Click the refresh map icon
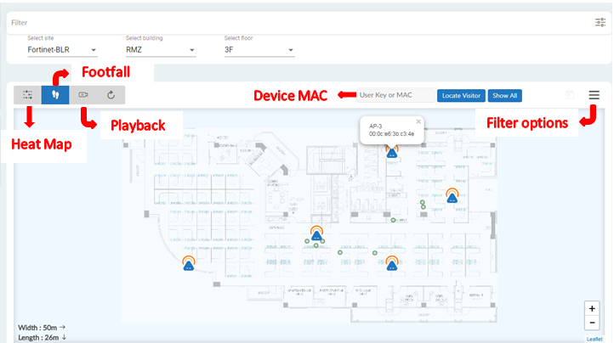Viewport: 614px width, 343px height. (x=111, y=95)
